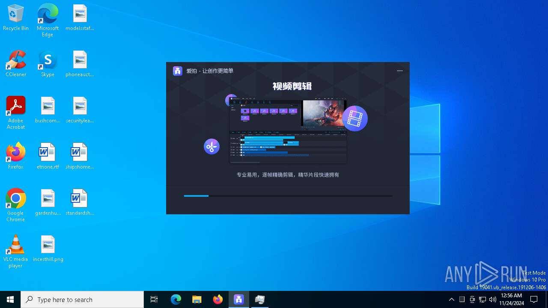Image resolution: width=548 pixels, height=308 pixels.
Task: Show hidden system tray icons
Action: coord(451,299)
